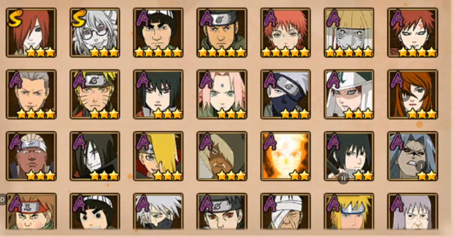Select the masked silver-haired ninja with three stars

(x=285, y=94)
